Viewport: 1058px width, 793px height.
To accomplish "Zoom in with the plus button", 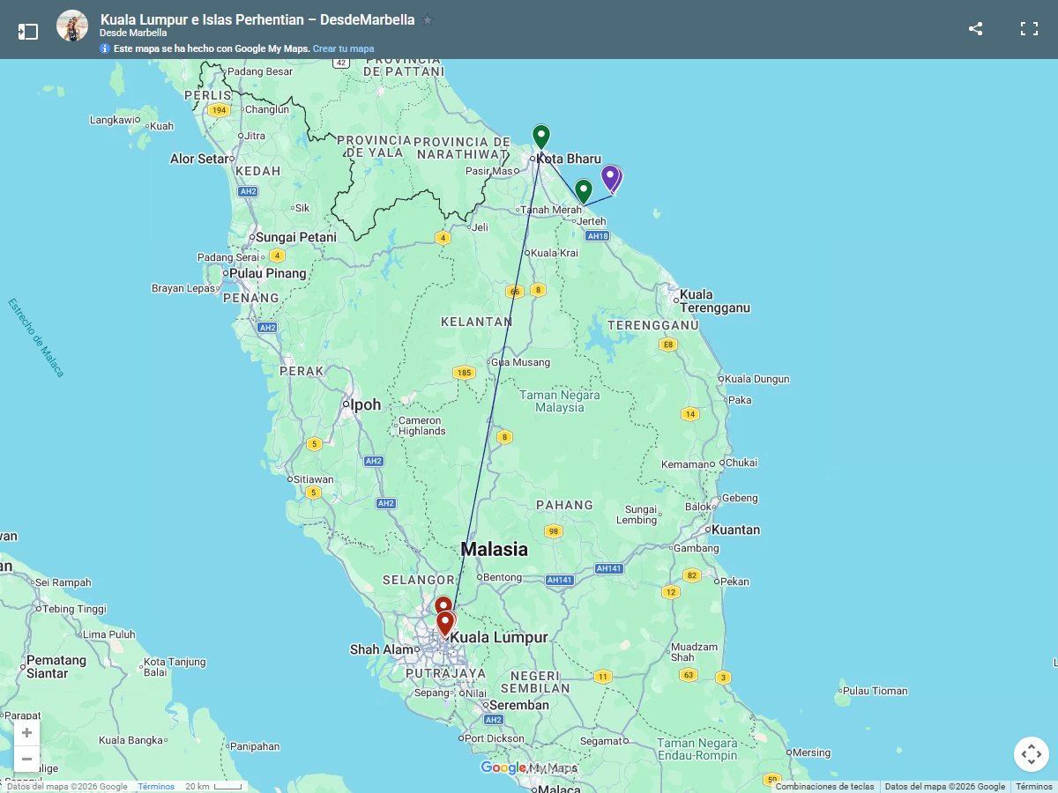I will 27,733.
